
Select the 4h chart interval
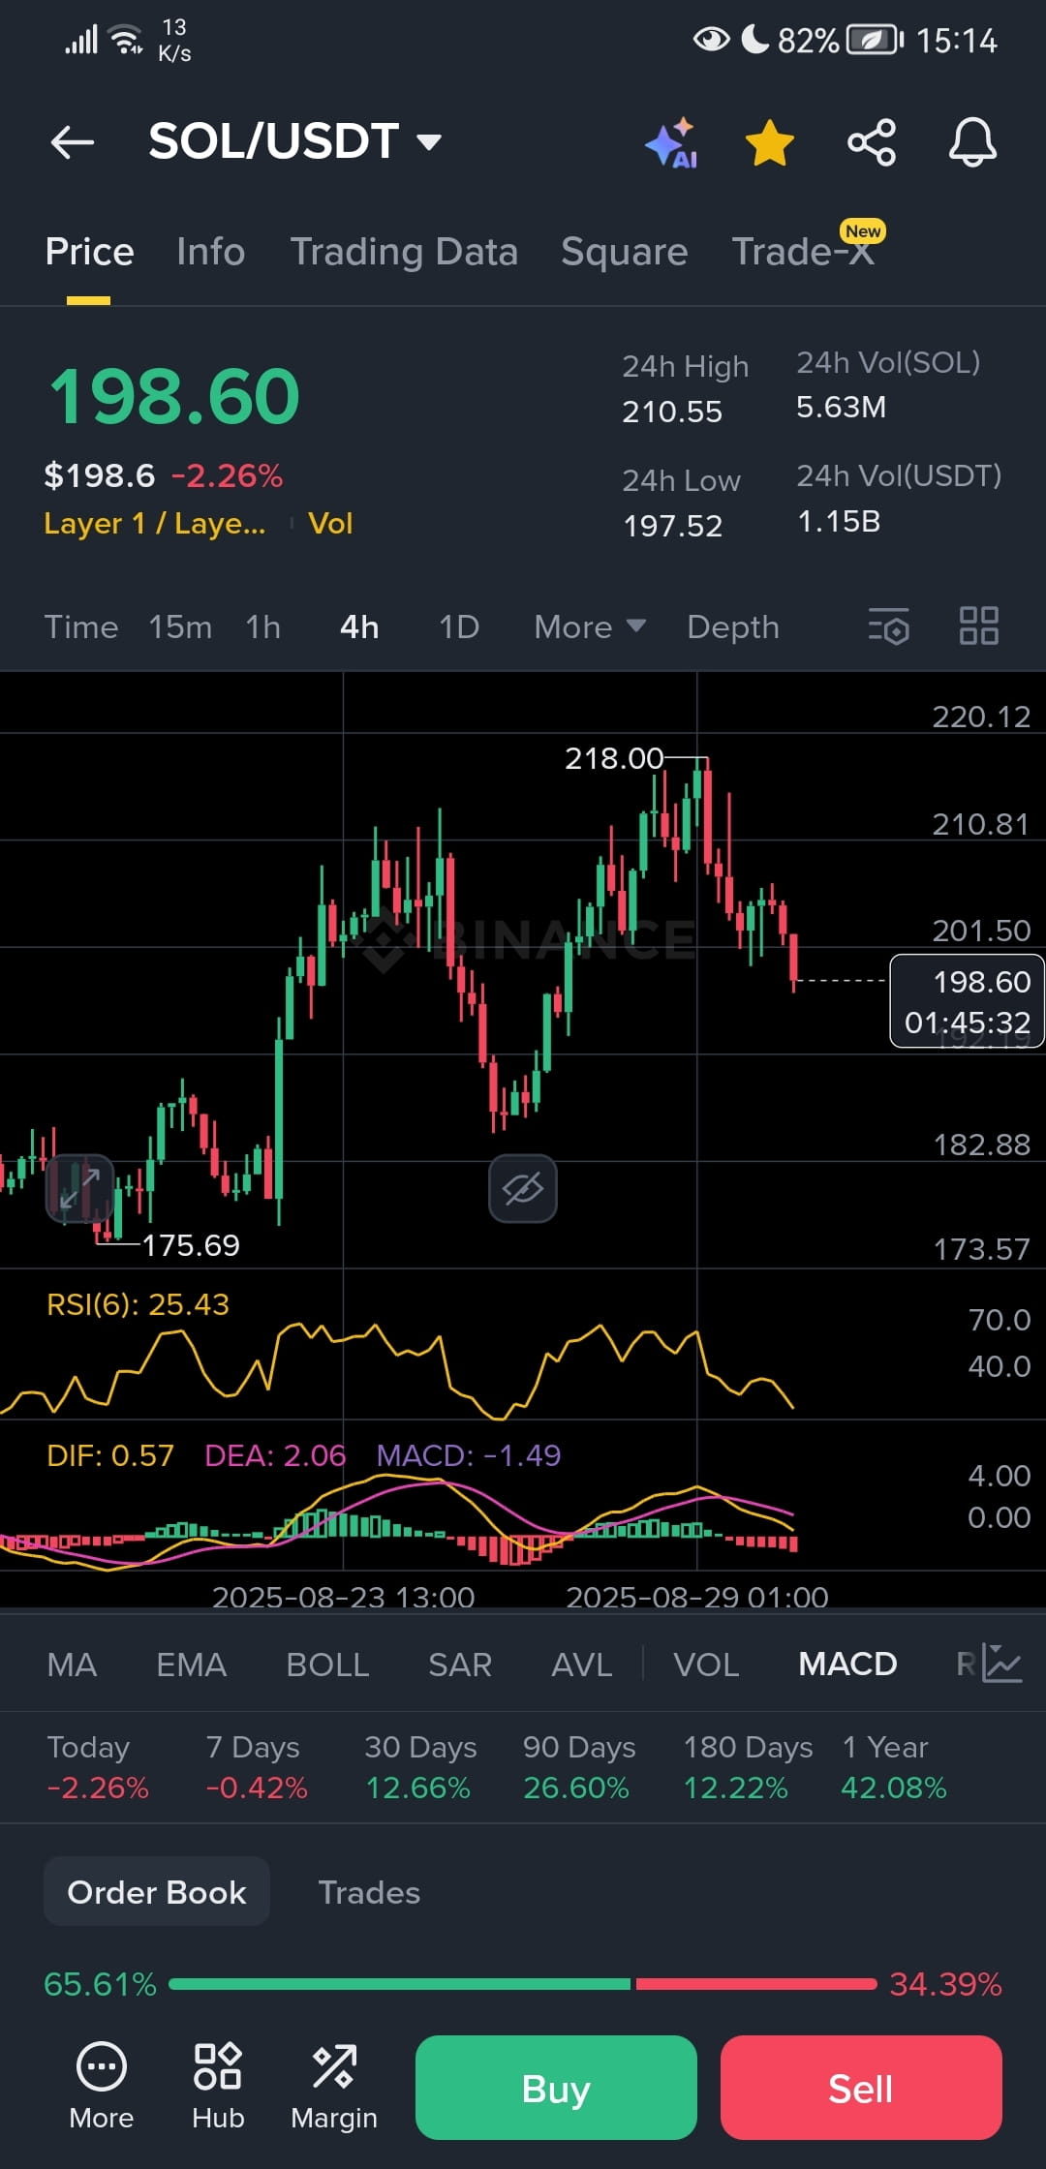pyautogui.click(x=359, y=627)
